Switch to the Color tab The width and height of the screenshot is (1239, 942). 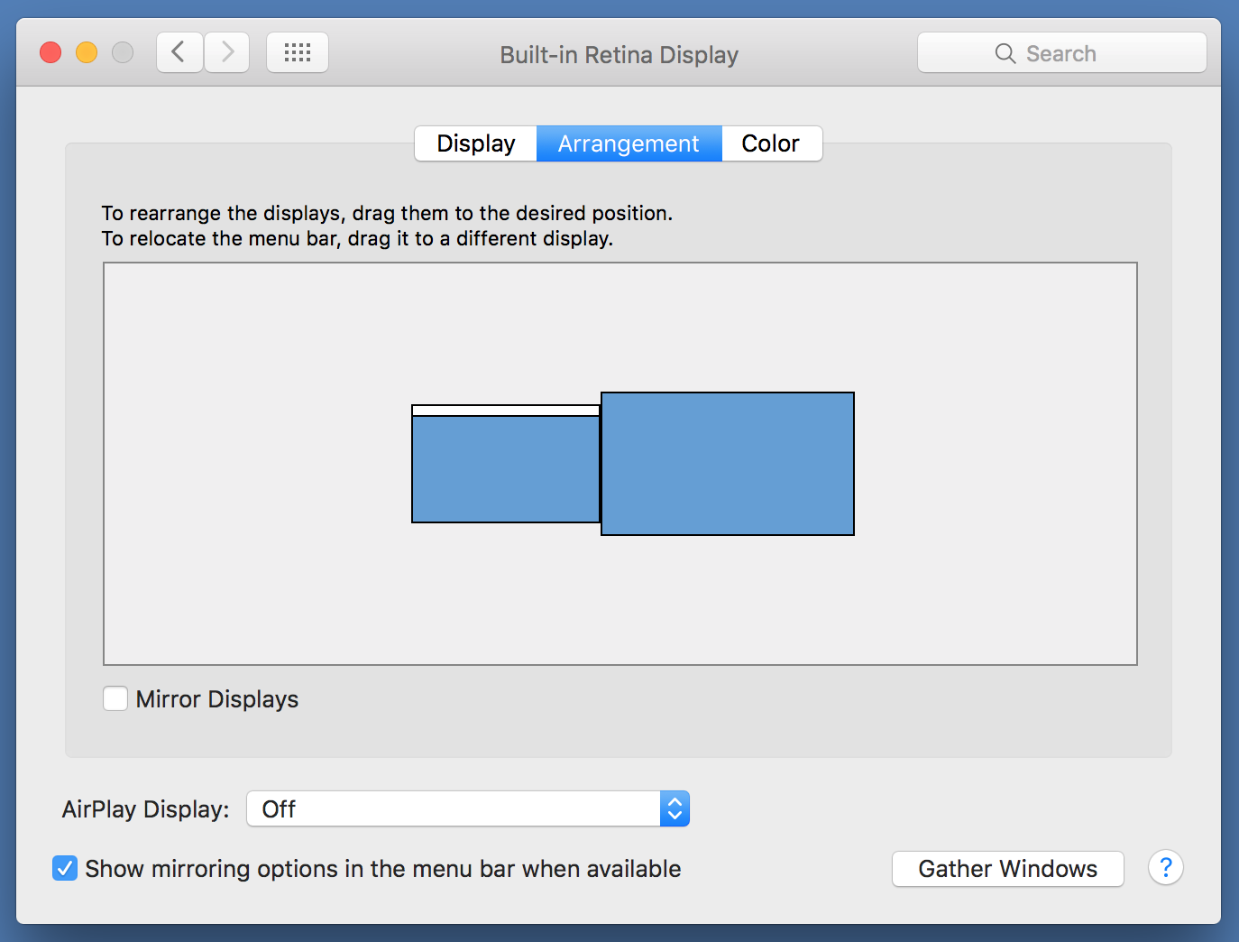[x=771, y=143]
